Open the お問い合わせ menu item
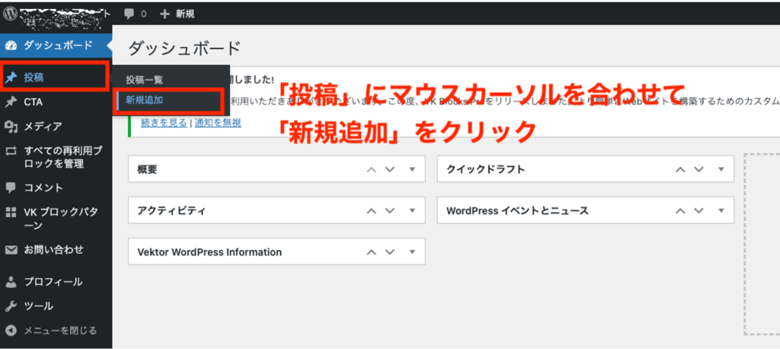 click(x=56, y=250)
